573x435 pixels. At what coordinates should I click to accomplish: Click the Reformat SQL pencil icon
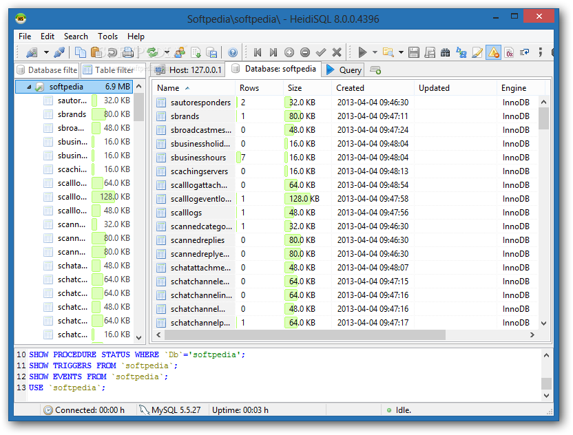(477, 52)
